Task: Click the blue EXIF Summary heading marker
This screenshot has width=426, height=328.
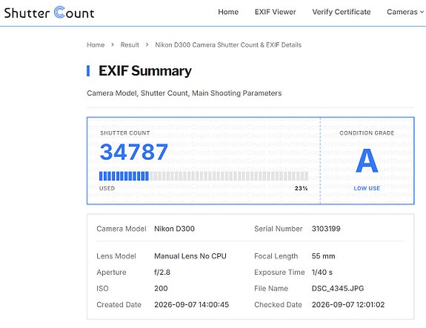Action: point(88,71)
